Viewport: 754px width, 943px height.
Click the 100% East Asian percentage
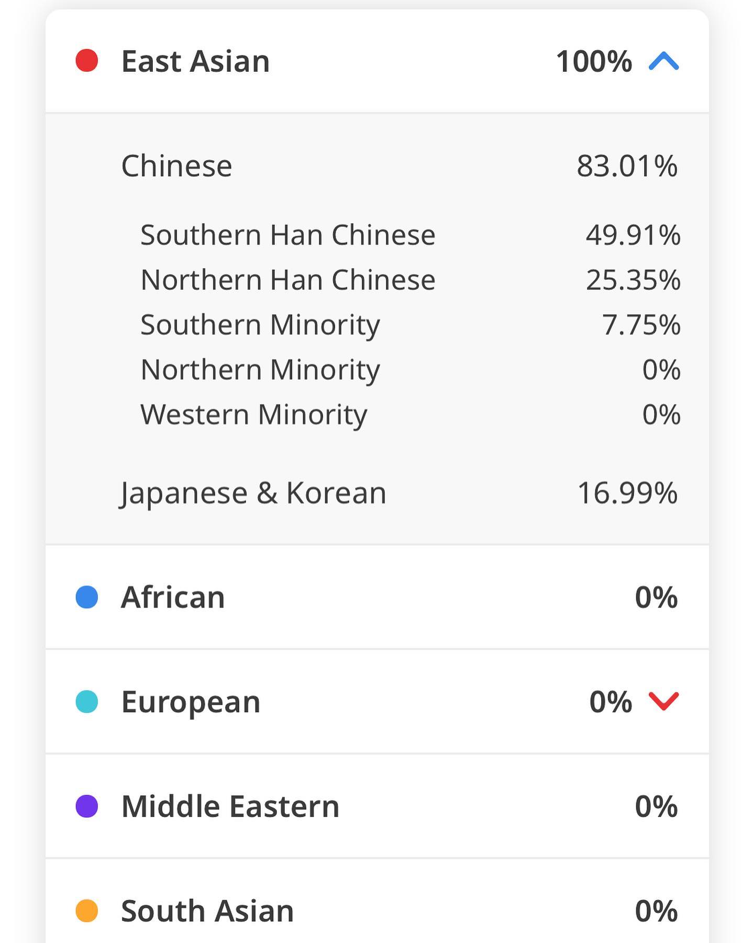click(594, 61)
